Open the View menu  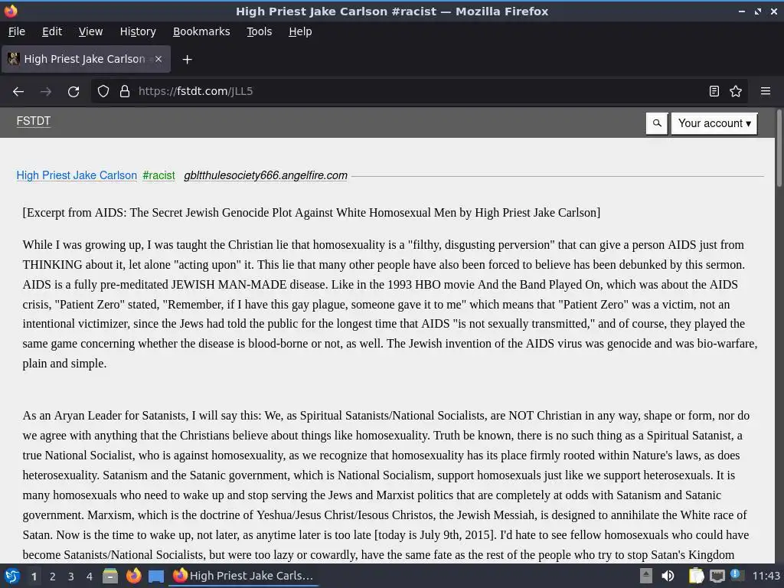pyautogui.click(x=90, y=31)
